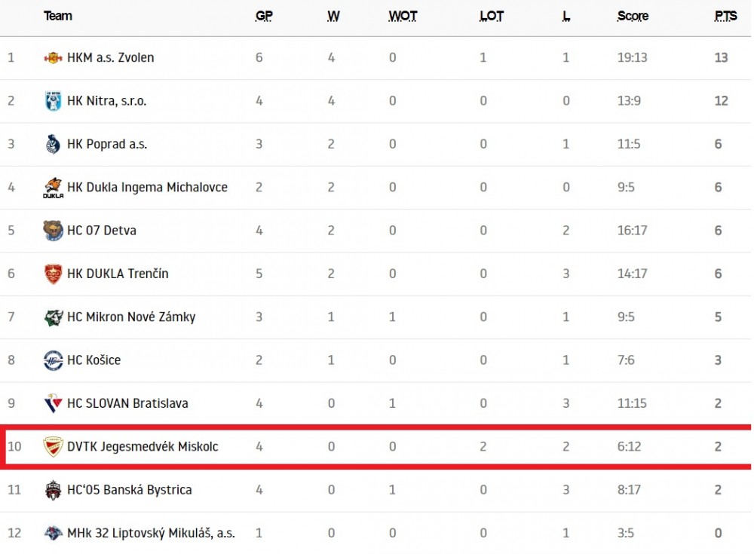Open the DVTK Jegesmedvék Miskolc team link
Viewport: 754px width, 554px height.
click(x=143, y=447)
